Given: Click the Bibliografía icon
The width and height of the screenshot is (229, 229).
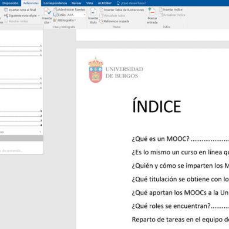Looking at the screenshot, I should 55,20.
